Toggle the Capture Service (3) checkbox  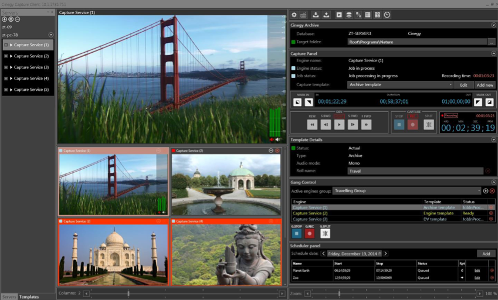click(x=6, y=67)
